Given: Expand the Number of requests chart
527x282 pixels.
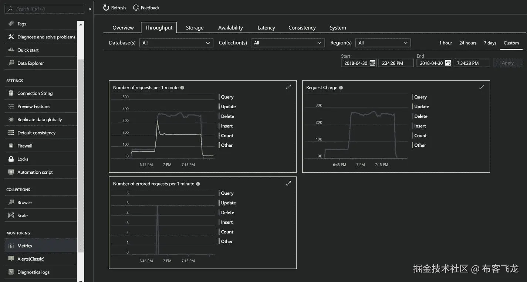Looking at the screenshot, I should pos(288,87).
